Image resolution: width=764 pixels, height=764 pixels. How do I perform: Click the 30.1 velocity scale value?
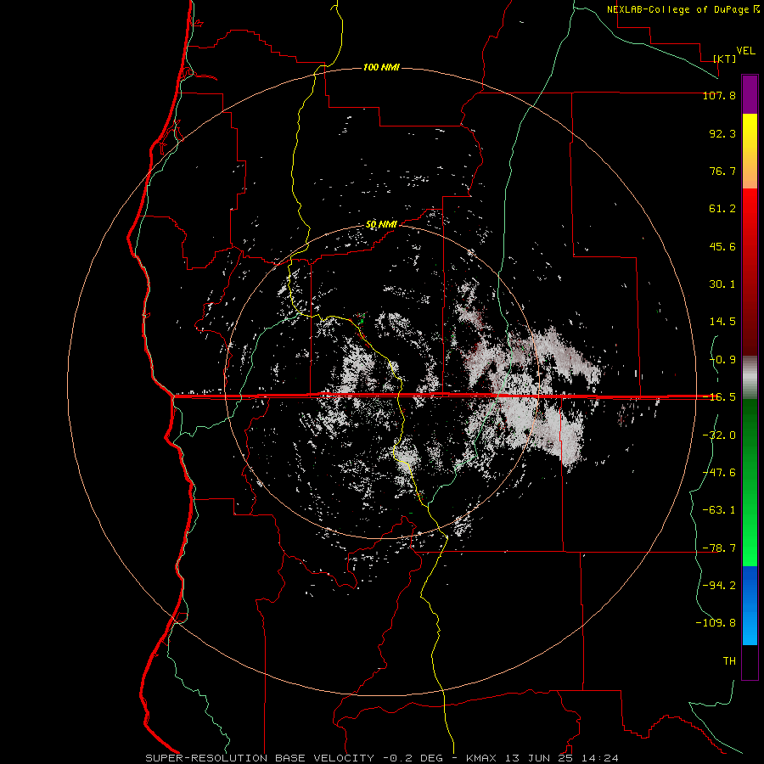point(722,284)
